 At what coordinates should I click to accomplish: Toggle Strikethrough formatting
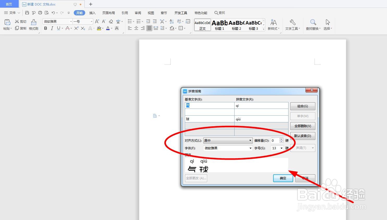[x=67, y=28]
